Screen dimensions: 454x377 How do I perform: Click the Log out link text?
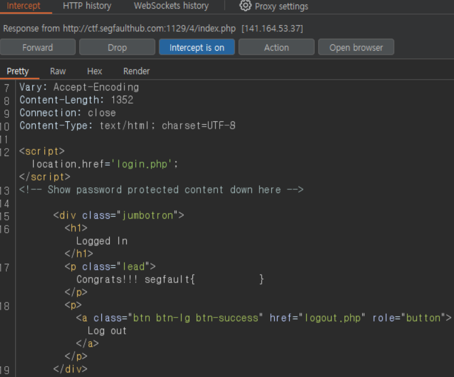click(107, 331)
